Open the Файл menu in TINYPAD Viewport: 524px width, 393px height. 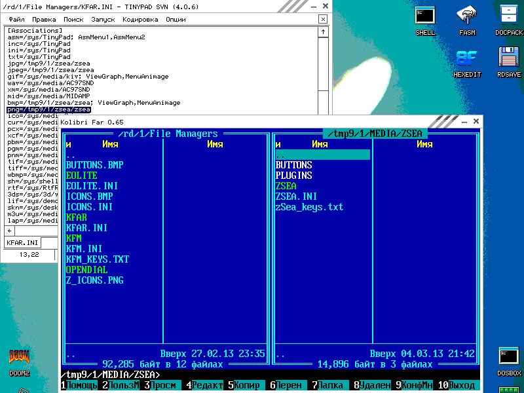(x=14, y=19)
